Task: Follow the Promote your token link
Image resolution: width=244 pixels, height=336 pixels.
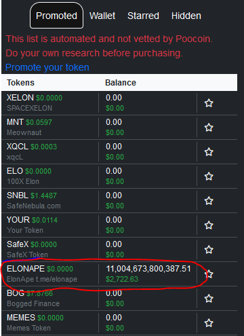Action: [47, 67]
